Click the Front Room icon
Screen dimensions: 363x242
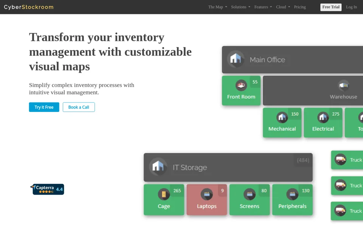coord(241,85)
